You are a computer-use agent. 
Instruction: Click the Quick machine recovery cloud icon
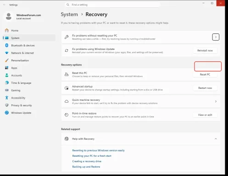(x=67, y=101)
